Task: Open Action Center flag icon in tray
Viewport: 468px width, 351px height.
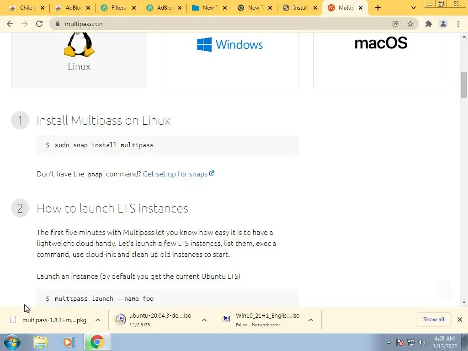Action: (x=400, y=342)
